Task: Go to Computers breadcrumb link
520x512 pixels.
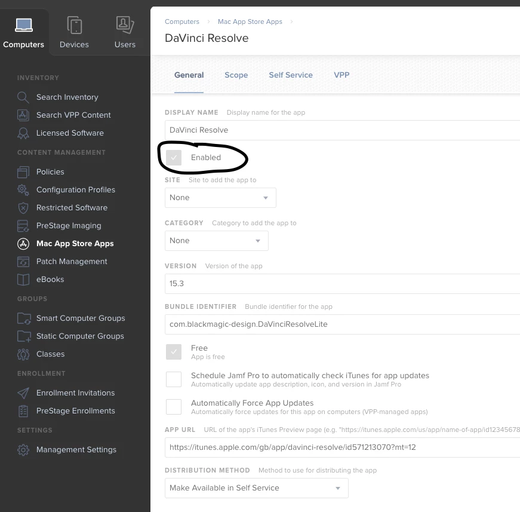Action: tap(181, 22)
